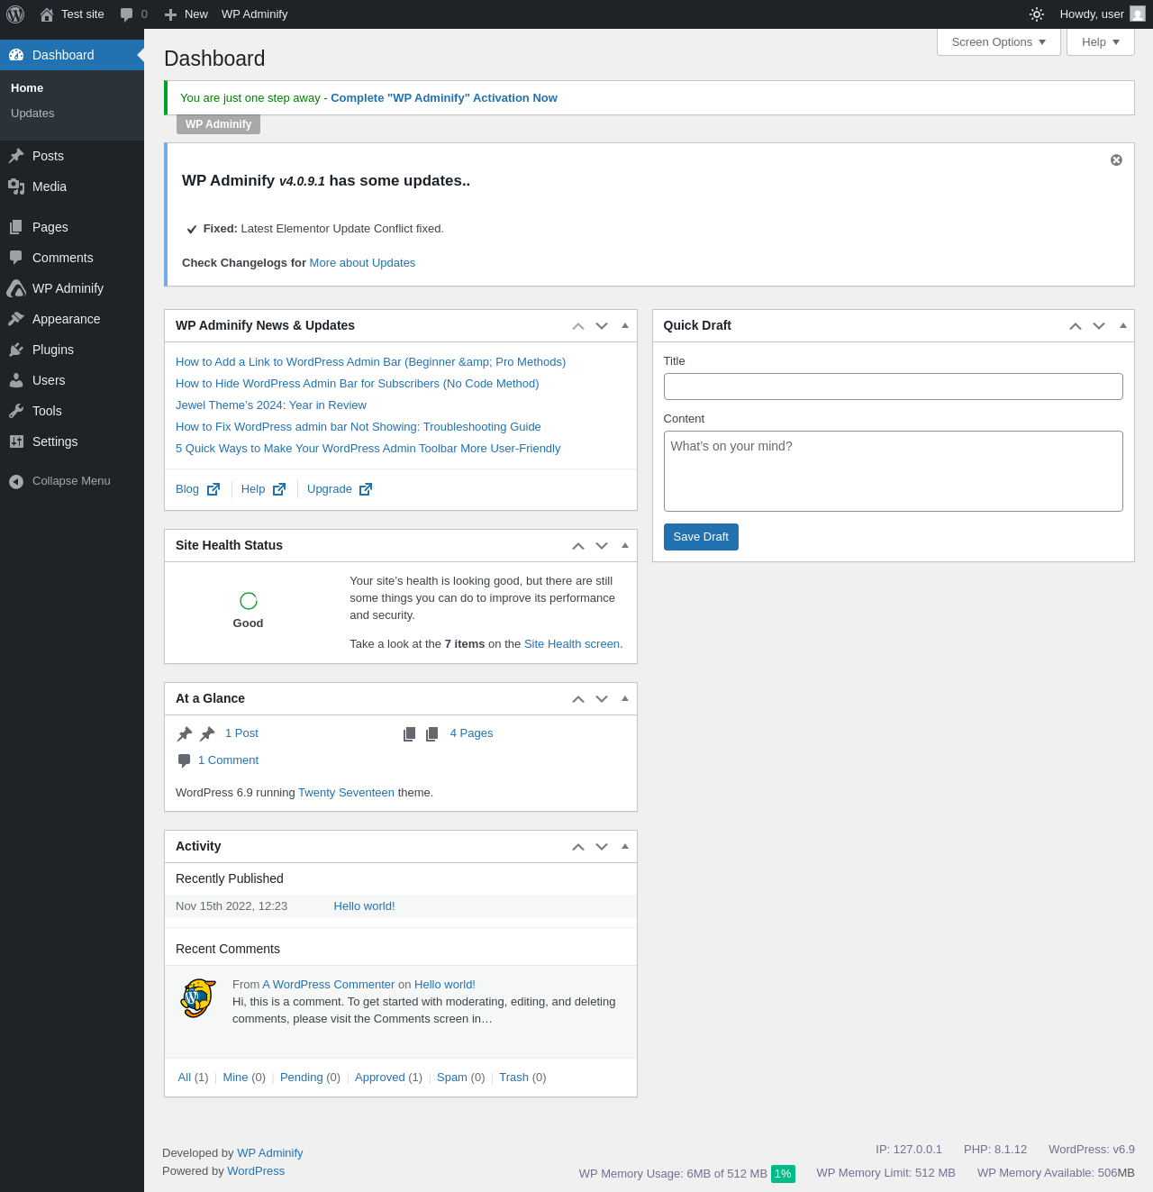Screen dimensions: 1153x1192
Task: Open Updates submenu item
Action: (32, 114)
